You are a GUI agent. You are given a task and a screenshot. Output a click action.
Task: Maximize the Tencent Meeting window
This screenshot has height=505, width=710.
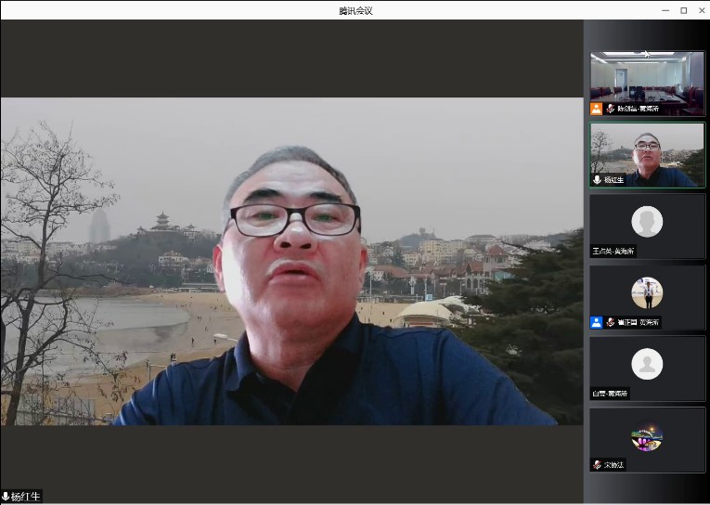point(683,10)
